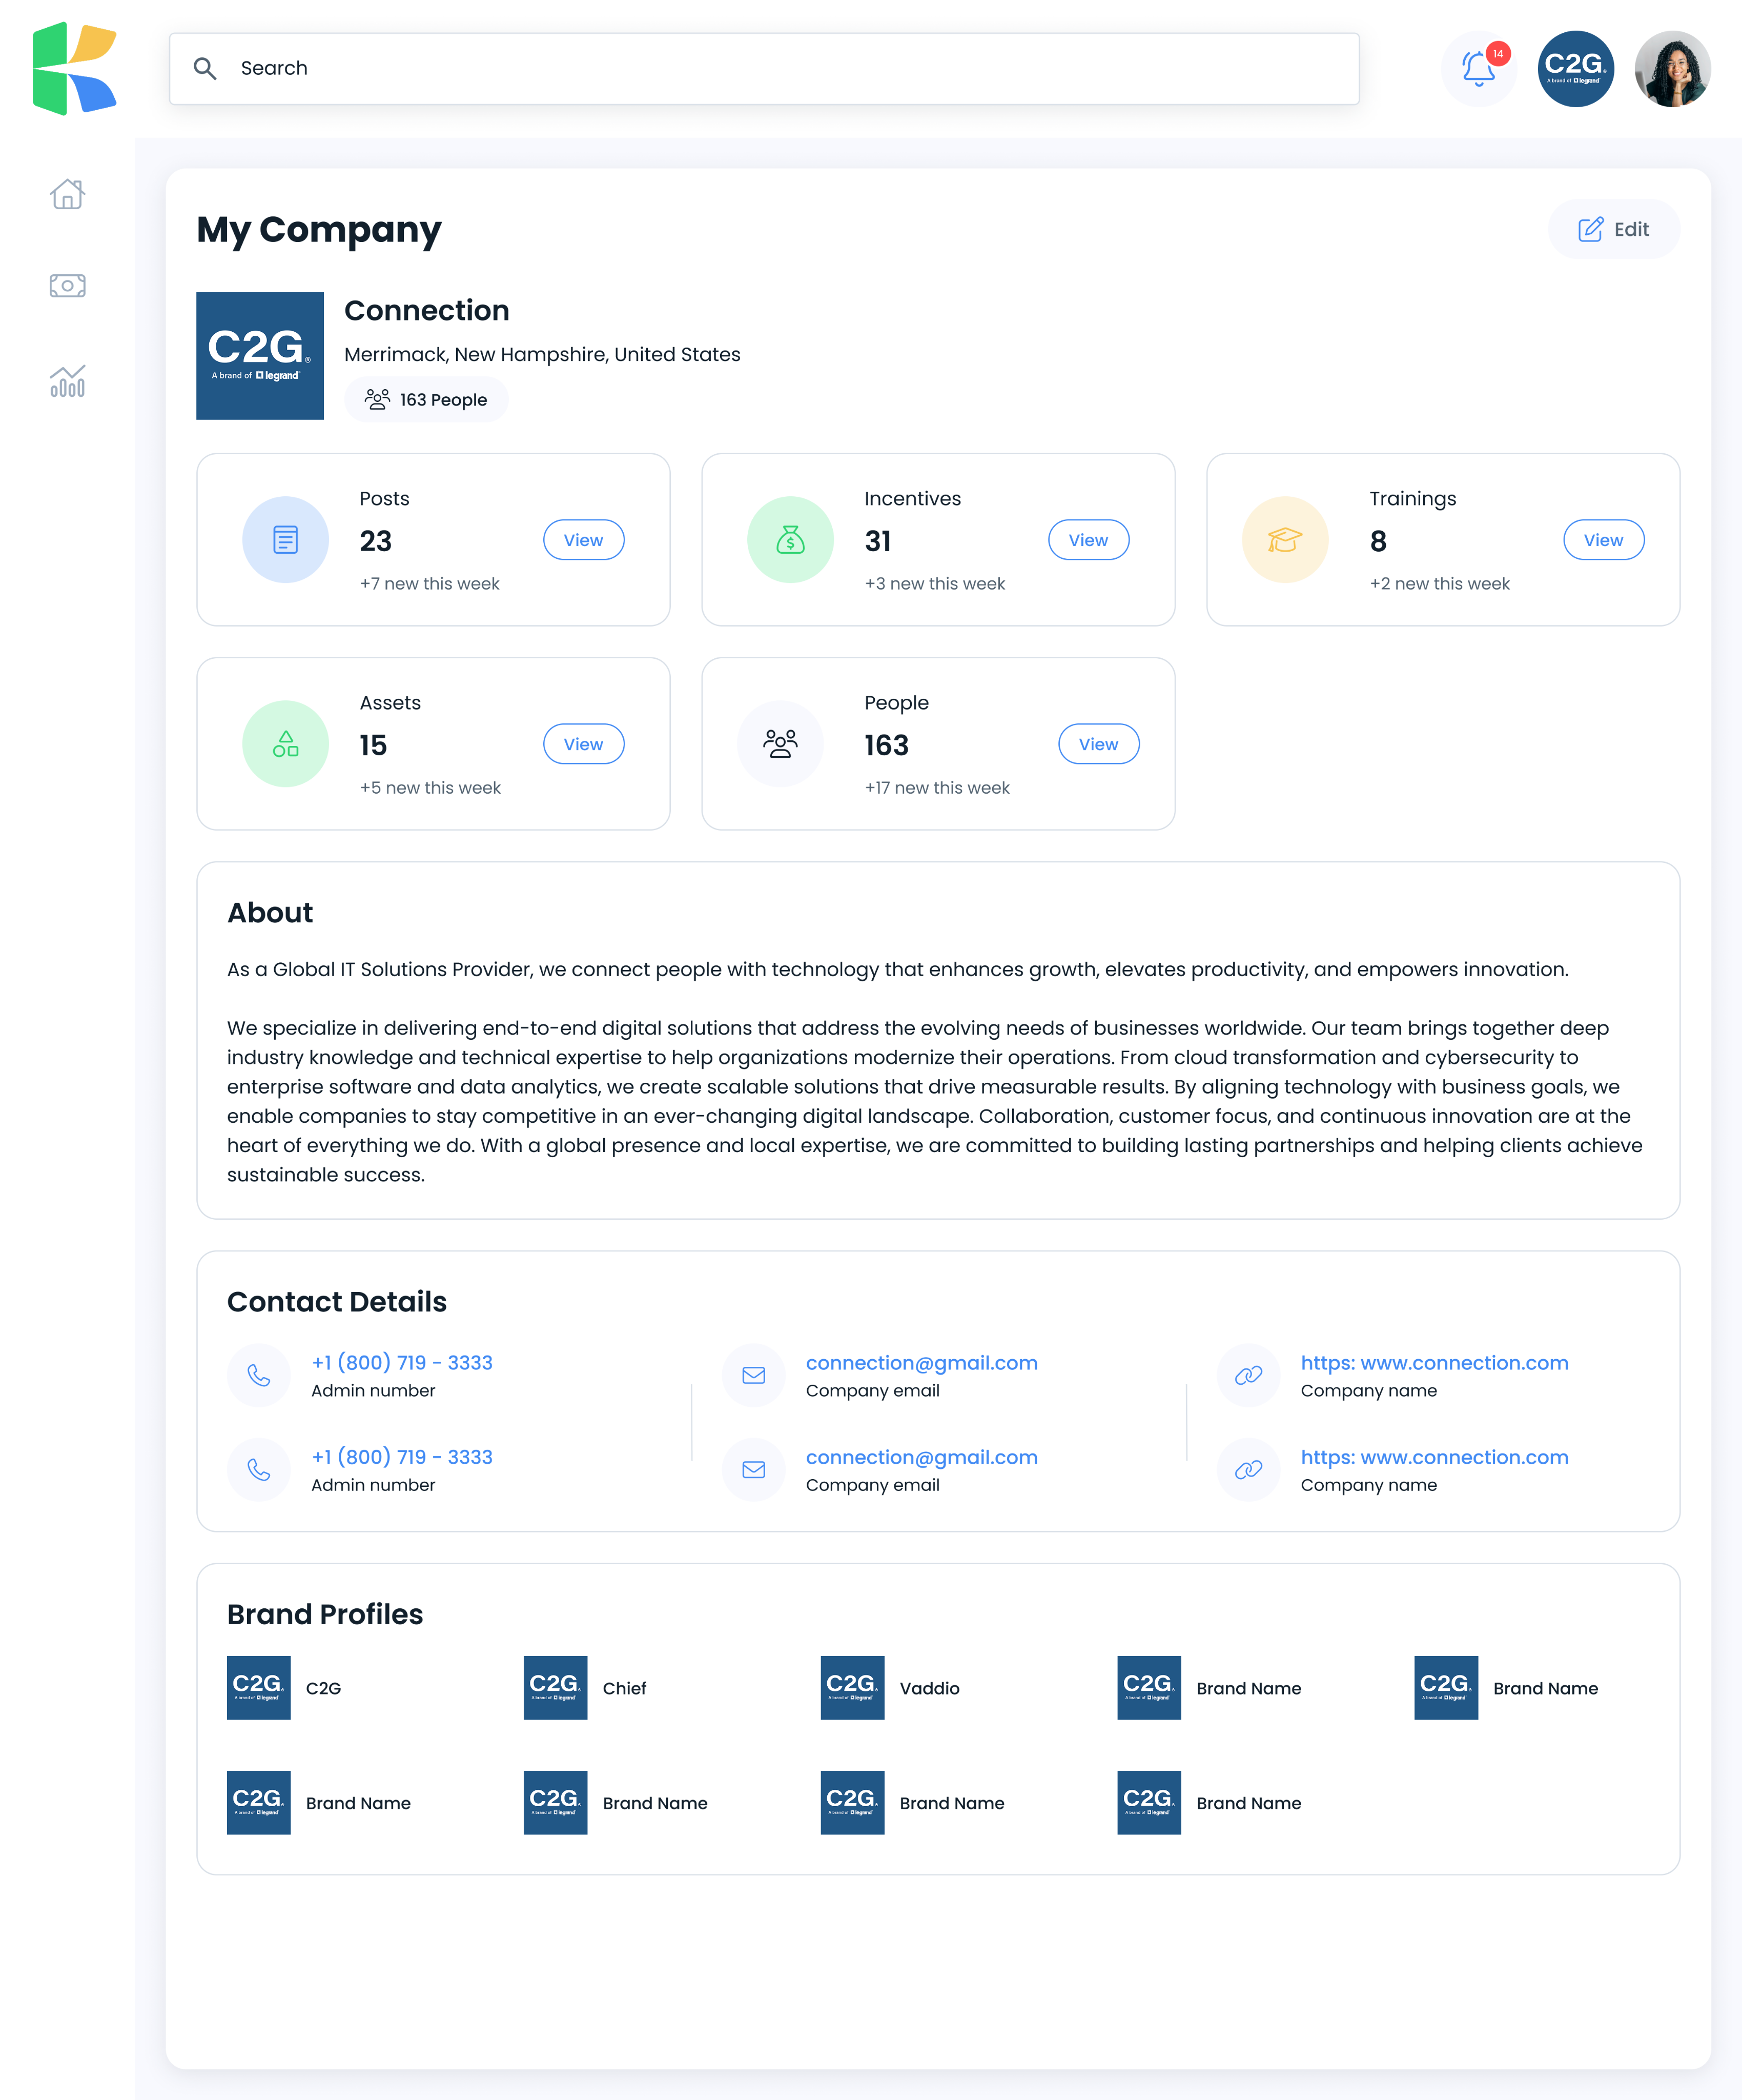Click the 163 People badge

click(x=427, y=400)
